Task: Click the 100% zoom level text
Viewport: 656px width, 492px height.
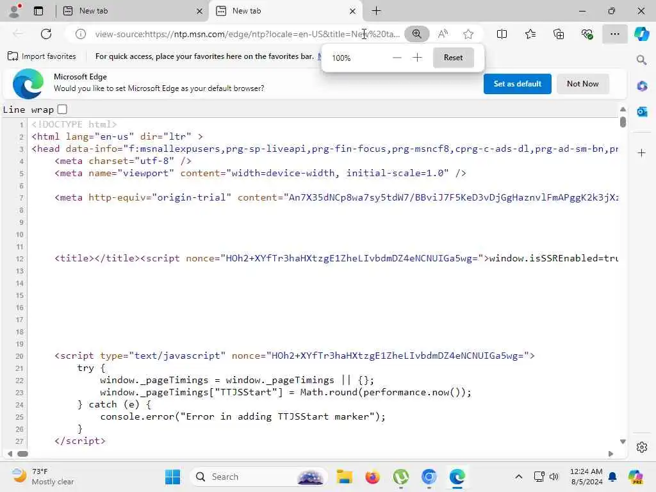Action: 341,58
